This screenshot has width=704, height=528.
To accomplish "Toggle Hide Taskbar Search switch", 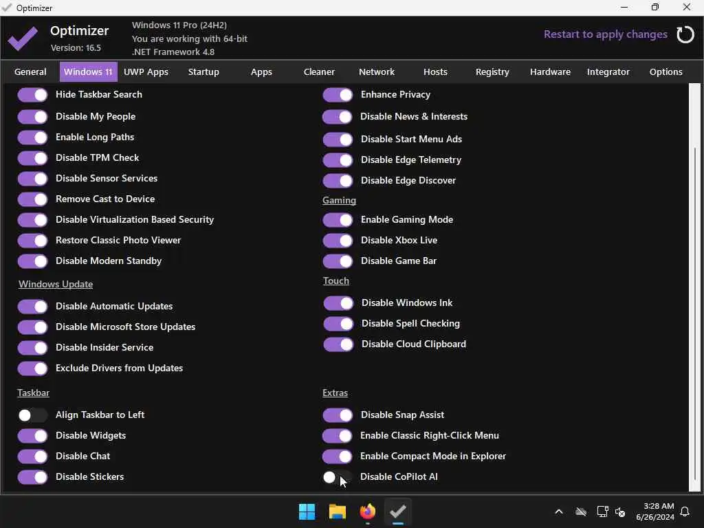I will pos(32,95).
